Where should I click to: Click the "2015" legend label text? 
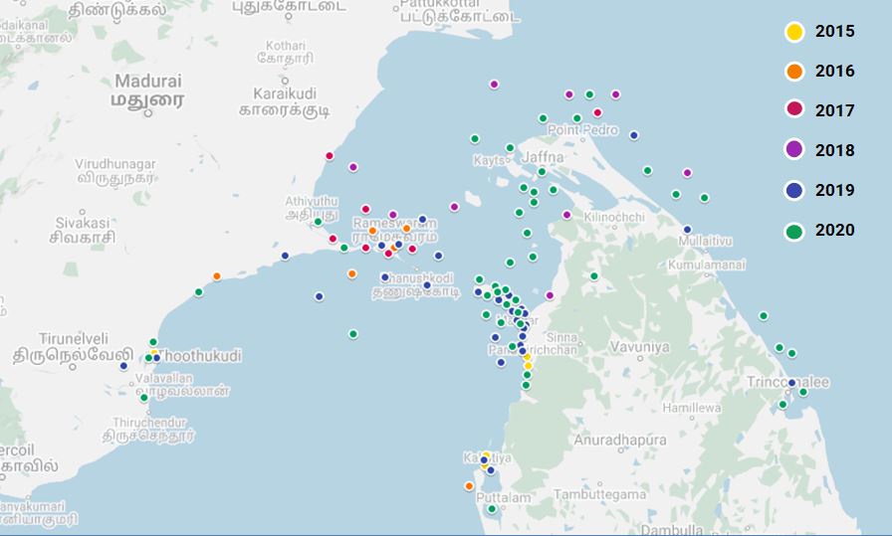pyautogui.click(x=834, y=32)
